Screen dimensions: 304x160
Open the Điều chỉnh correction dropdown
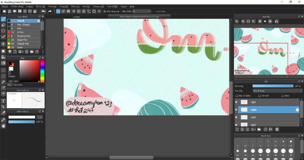[x=141, y=12]
